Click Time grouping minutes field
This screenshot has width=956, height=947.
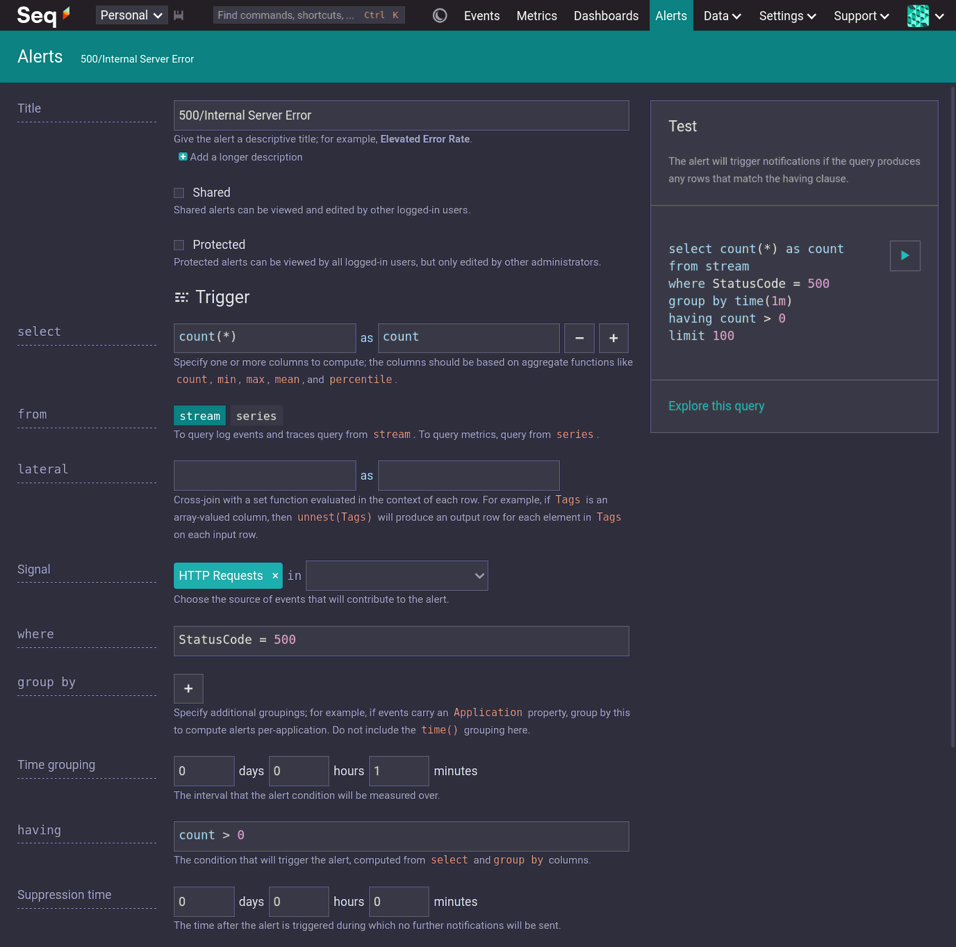tap(399, 771)
